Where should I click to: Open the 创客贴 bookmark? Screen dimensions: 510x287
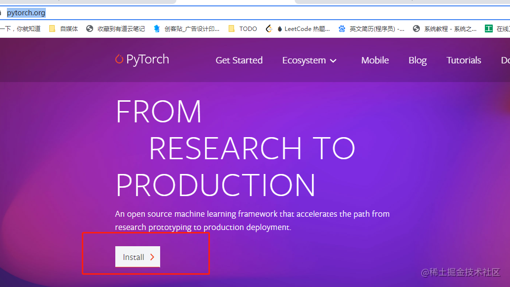[x=187, y=29]
